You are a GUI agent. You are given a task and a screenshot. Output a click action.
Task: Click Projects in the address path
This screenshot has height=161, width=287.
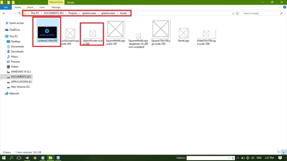tap(73, 13)
